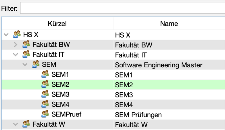
Task: Click the group icon beside Fakultät BW
Action: (26, 44)
